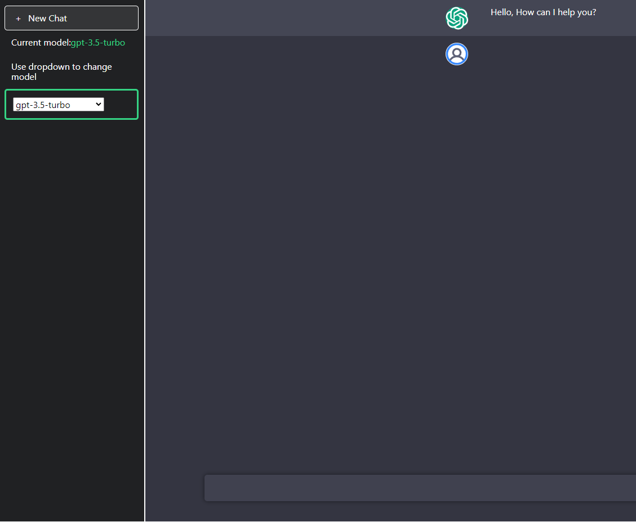Click the model dropdown's chevron arrow

[x=99, y=104]
